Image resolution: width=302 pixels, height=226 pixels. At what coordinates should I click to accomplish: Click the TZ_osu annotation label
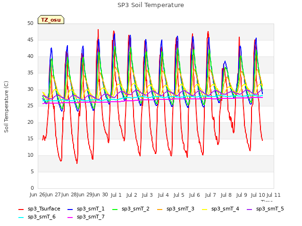51,20
